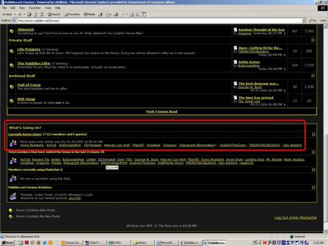Viewport: 328px width, 246px height.
Task: Collapse the Flashchat members section
Action: pyautogui.click(x=313, y=170)
